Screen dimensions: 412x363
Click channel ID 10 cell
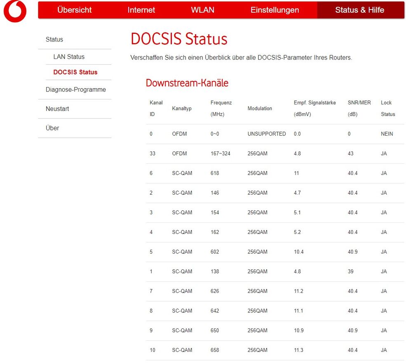point(153,350)
